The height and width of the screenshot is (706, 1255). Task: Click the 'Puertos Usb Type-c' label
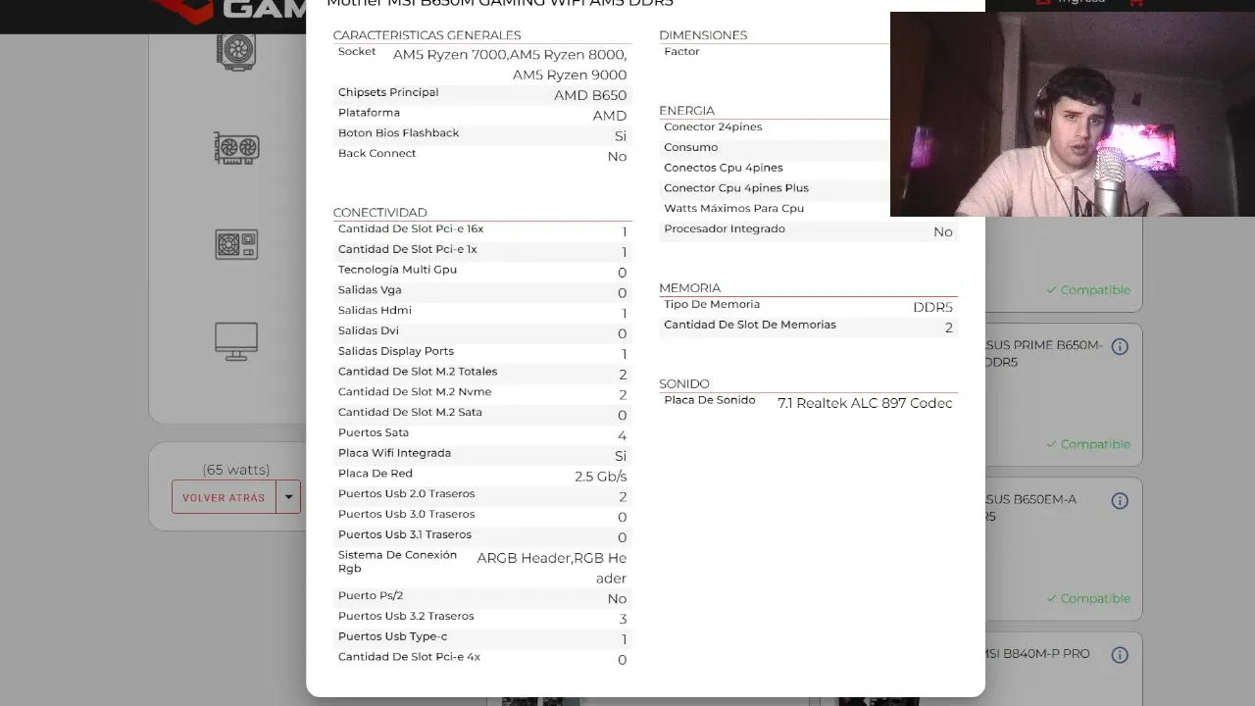[x=392, y=637]
